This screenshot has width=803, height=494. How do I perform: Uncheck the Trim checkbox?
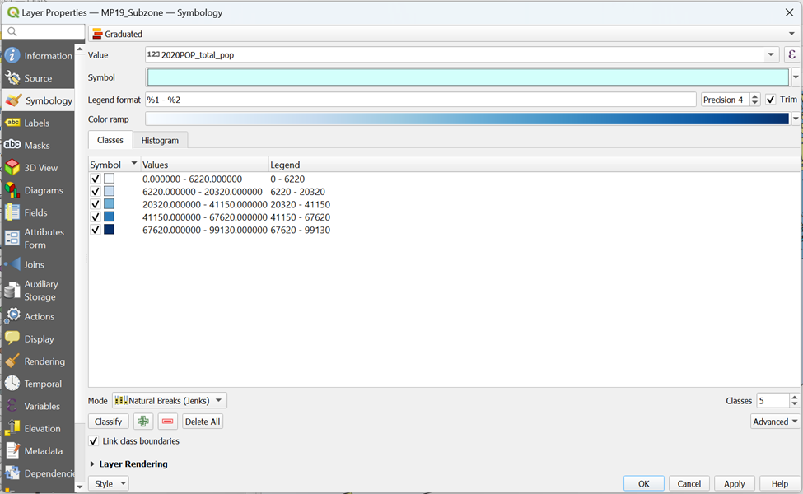[771, 100]
